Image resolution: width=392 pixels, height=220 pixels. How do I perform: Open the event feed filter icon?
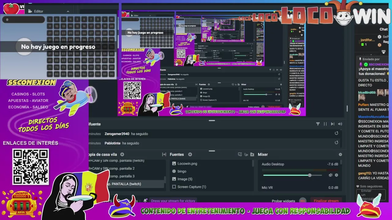point(318,124)
